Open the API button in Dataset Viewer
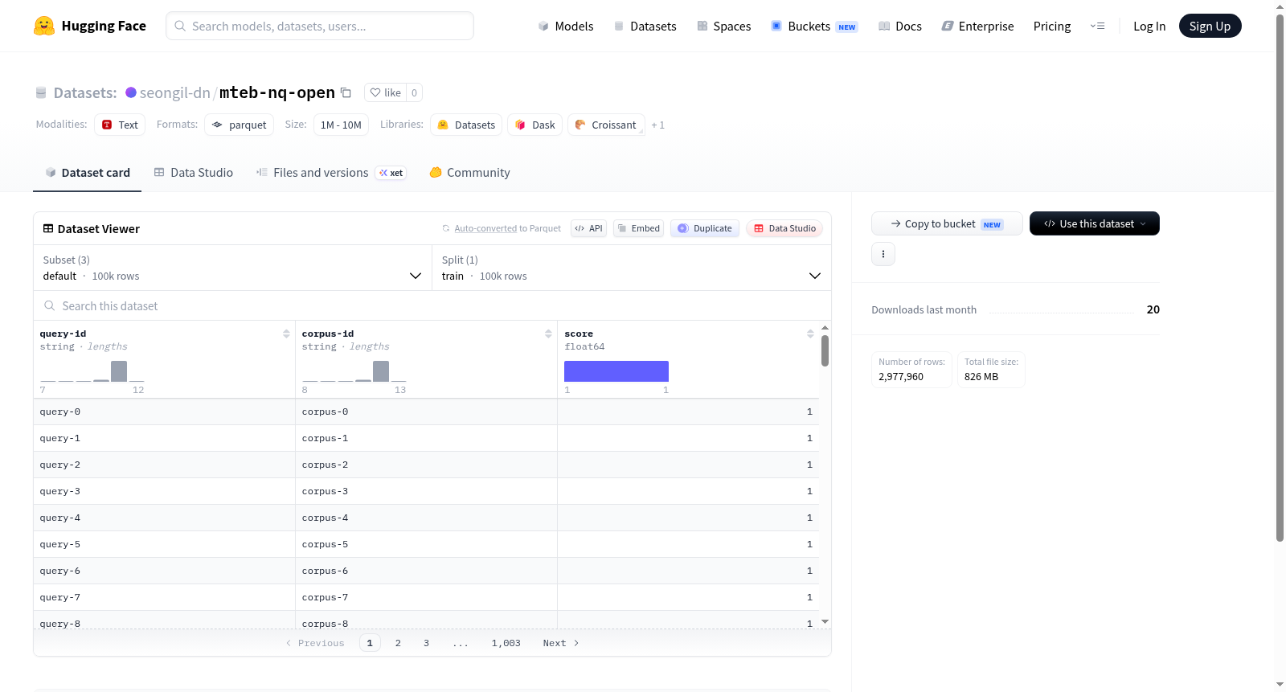 588,228
